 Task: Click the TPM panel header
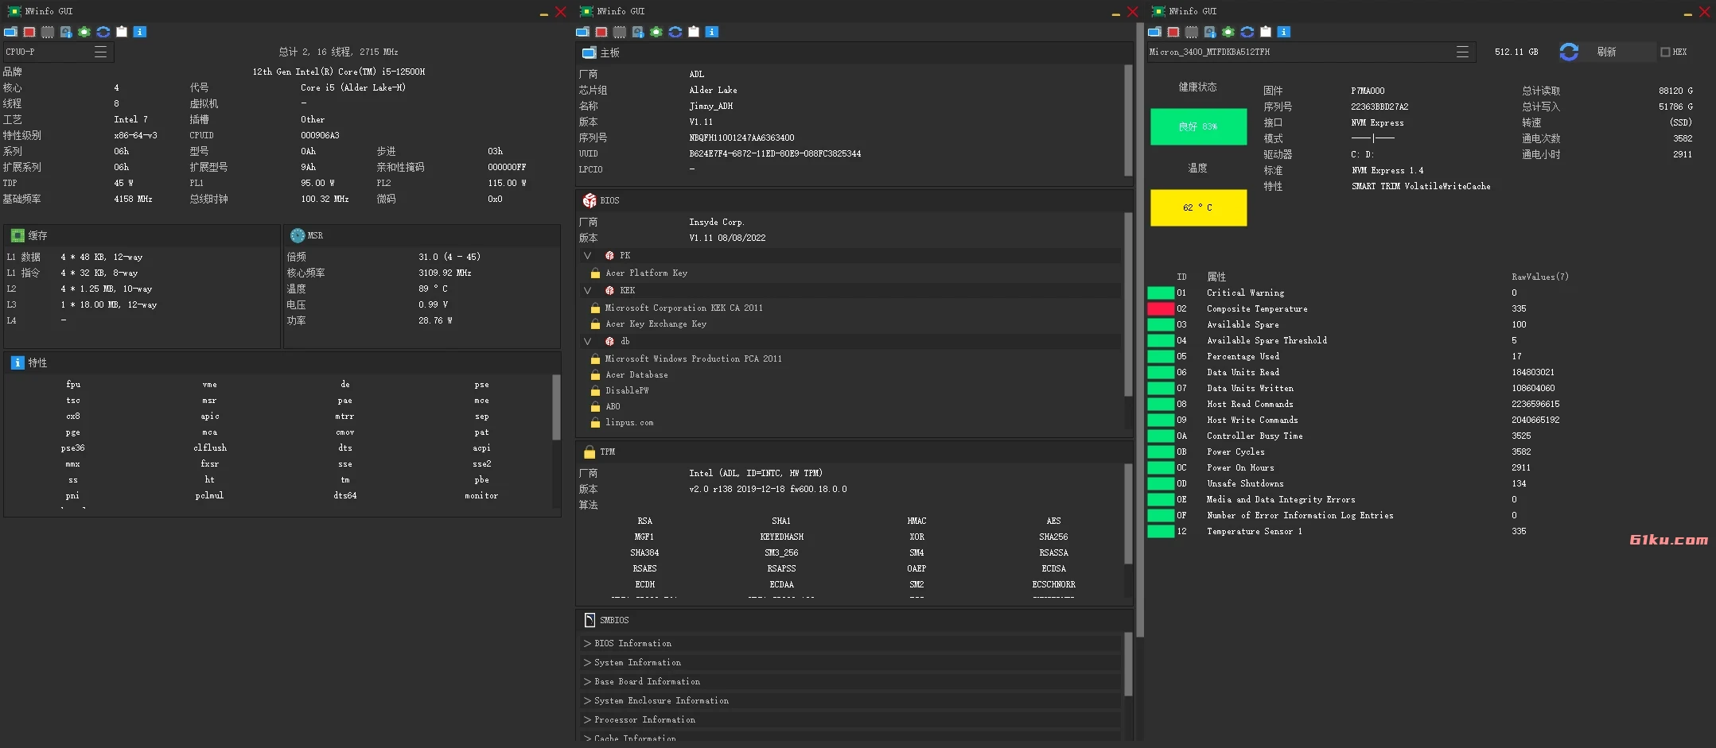(x=854, y=452)
